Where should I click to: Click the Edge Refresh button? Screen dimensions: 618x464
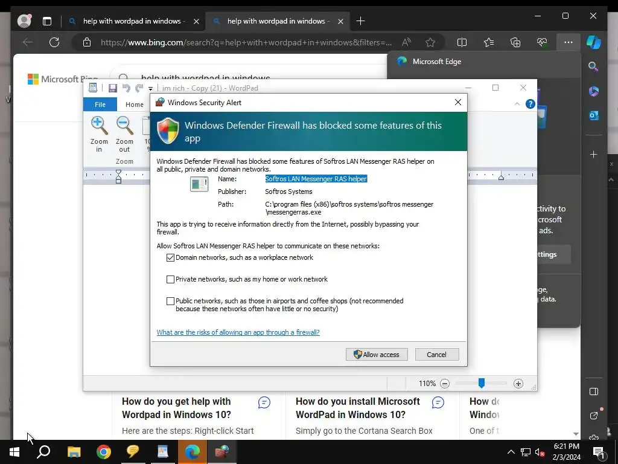54,42
